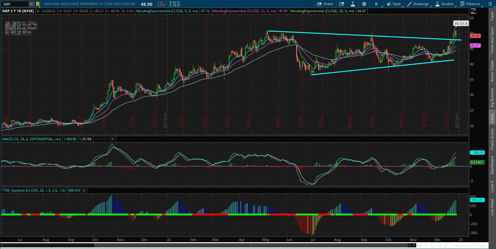Open the Studies menu

pyautogui.click(x=445, y=4)
